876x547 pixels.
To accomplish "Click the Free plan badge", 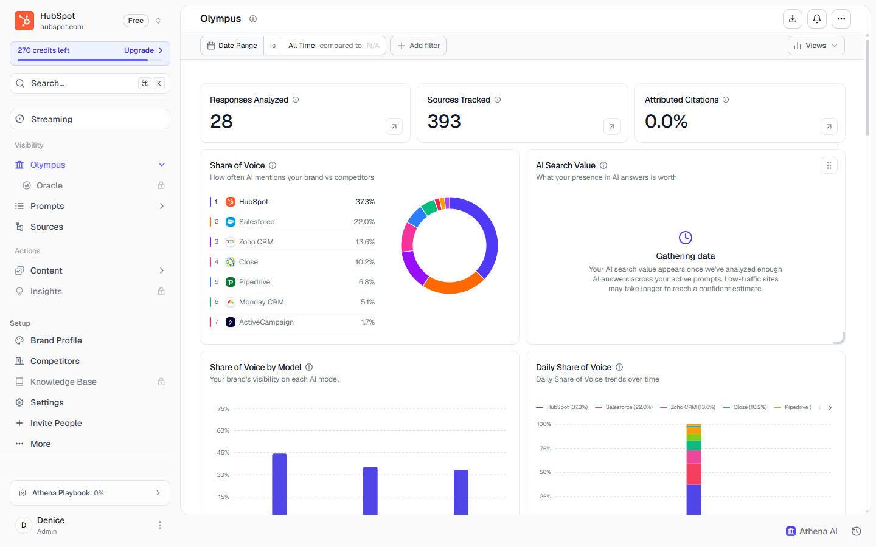I will tap(136, 21).
